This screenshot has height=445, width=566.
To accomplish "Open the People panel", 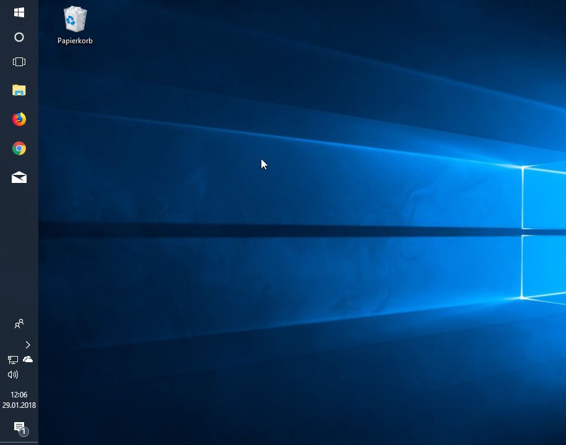I will pyautogui.click(x=19, y=323).
